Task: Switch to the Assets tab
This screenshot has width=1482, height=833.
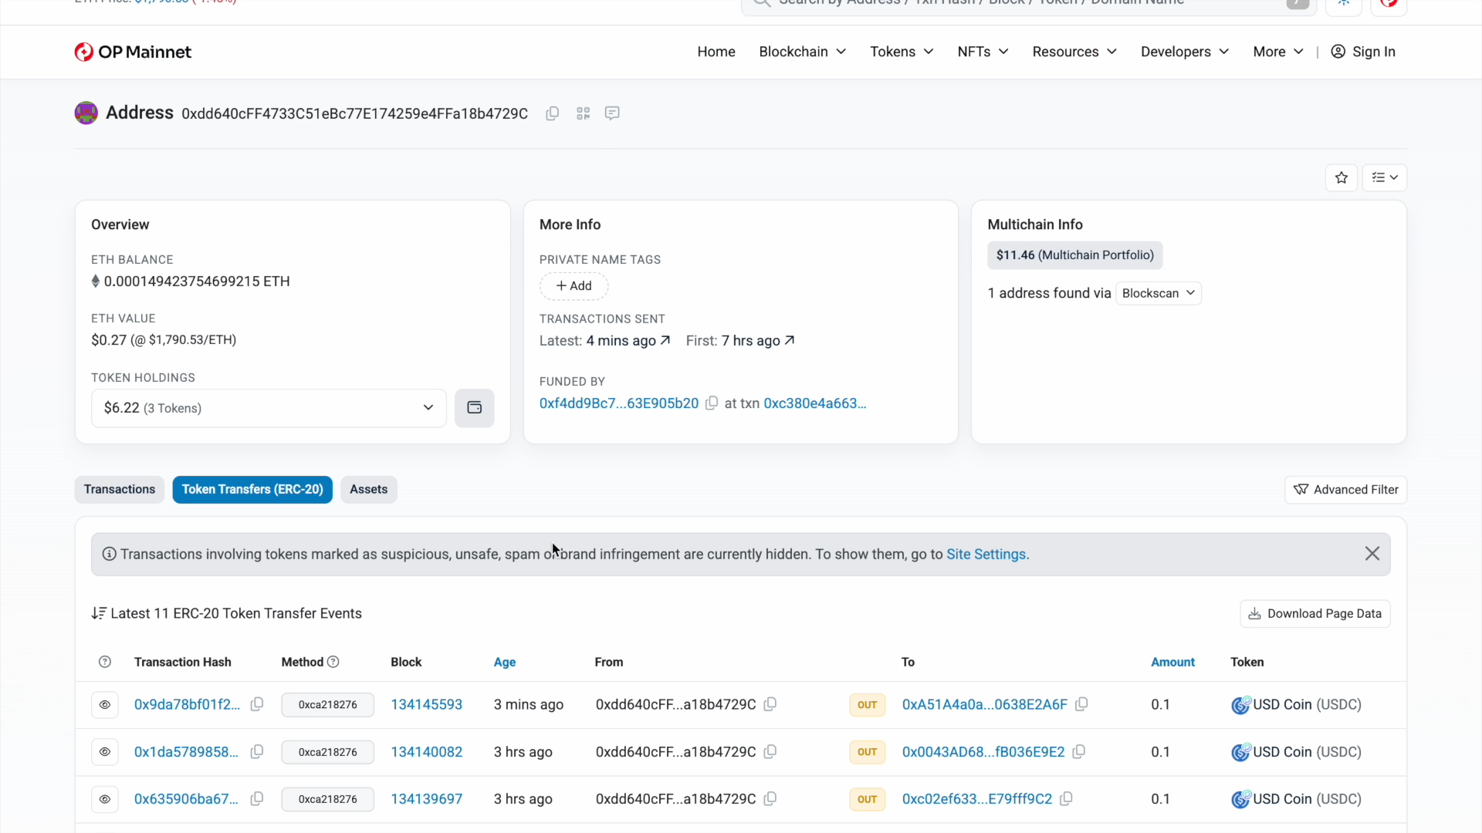Action: 369,490
